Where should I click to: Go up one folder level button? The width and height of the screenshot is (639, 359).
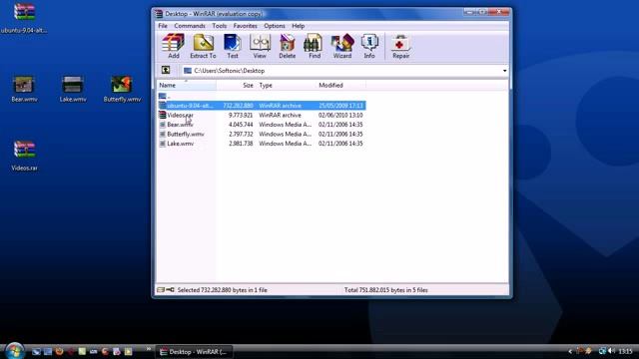166,70
